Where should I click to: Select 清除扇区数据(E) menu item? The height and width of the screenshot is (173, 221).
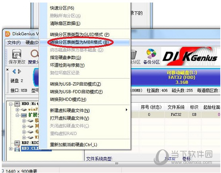pyautogui.click(x=65, y=23)
